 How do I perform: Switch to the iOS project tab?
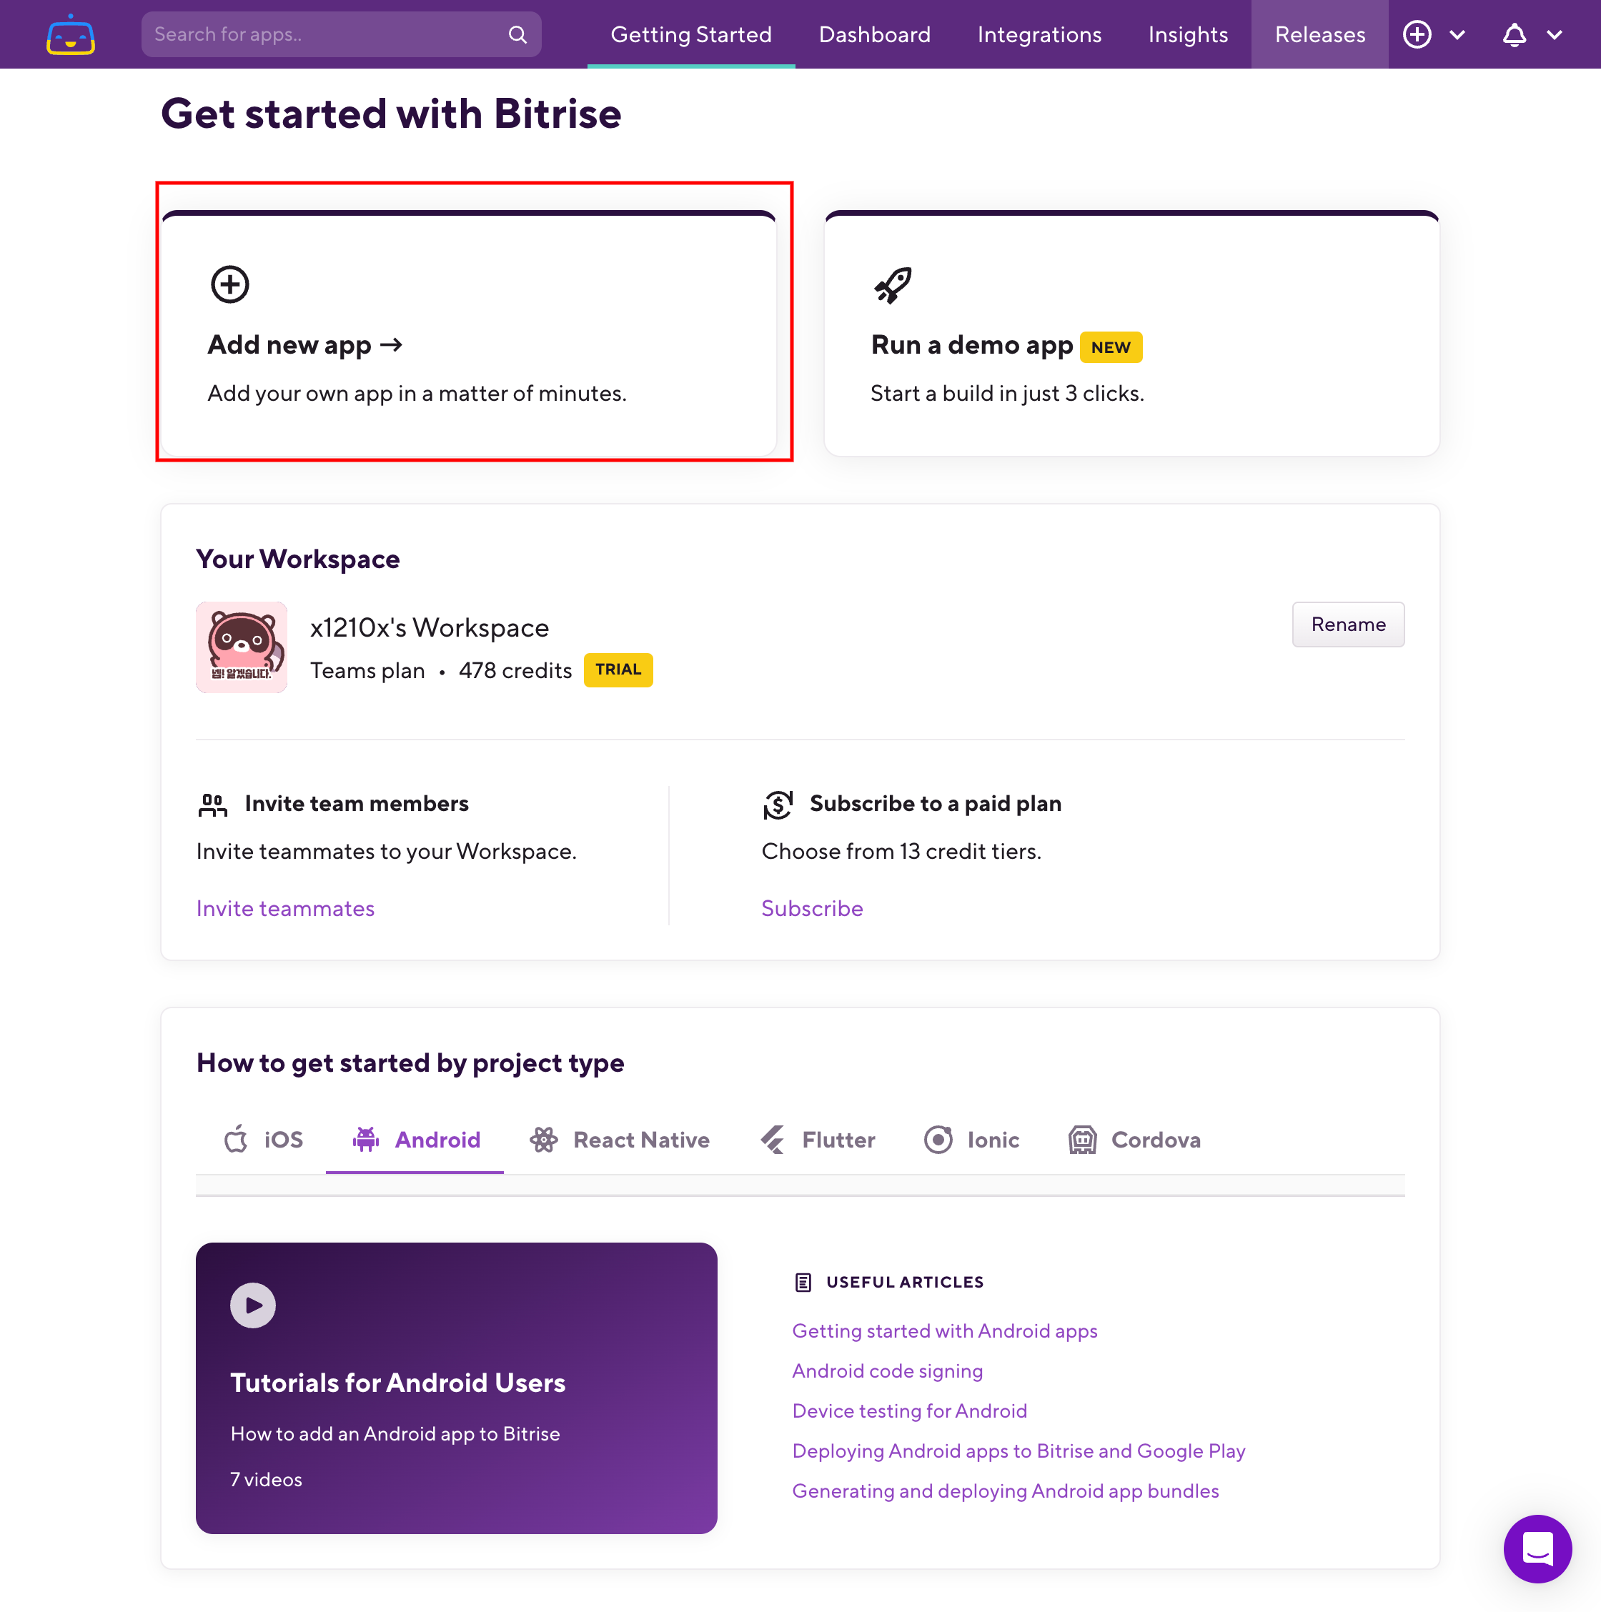pyautogui.click(x=262, y=1140)
